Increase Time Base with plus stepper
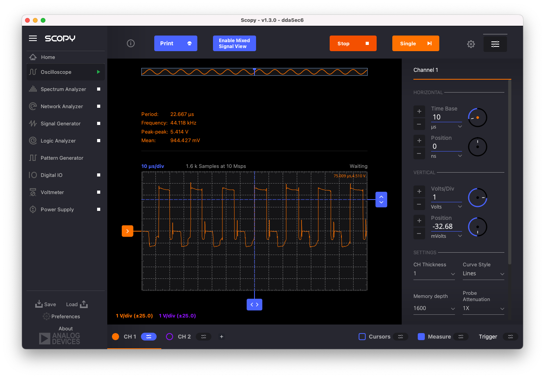 pos(419,111)
